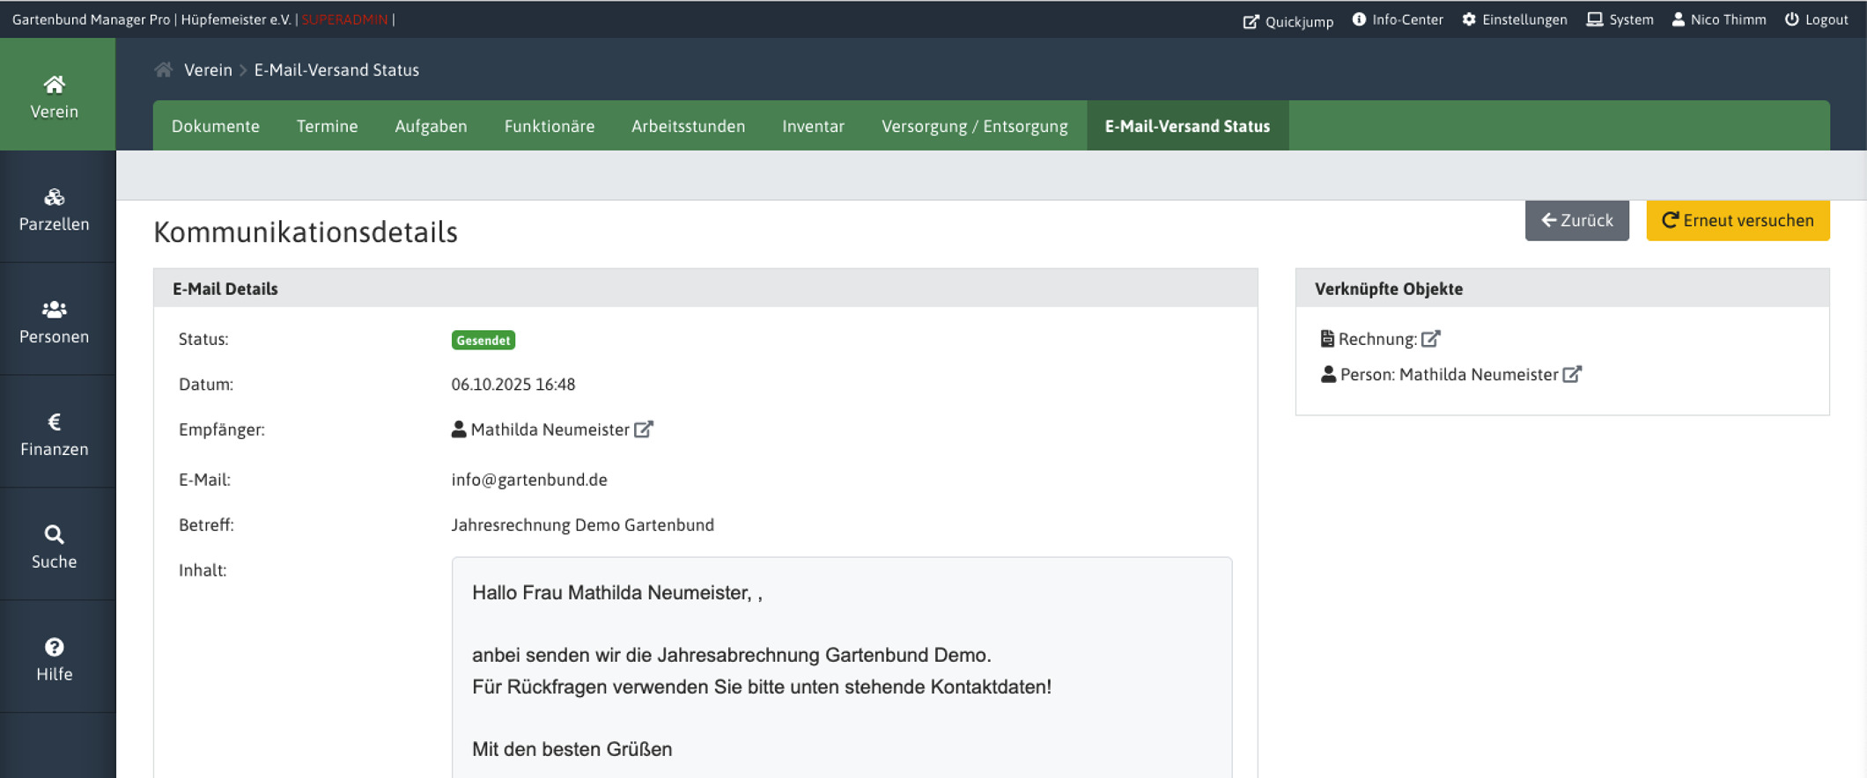The image size is (1867, 778).
Task: Go to Parzellen in sidebar
Action: pyautogui.click(x=55, y=209)
